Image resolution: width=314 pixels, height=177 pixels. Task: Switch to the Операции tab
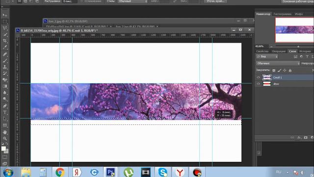[279, 51]
